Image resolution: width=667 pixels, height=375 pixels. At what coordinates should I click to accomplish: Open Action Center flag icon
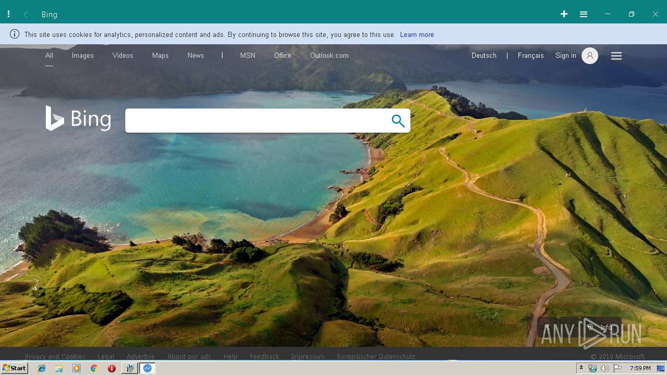[x=617, y=368]
